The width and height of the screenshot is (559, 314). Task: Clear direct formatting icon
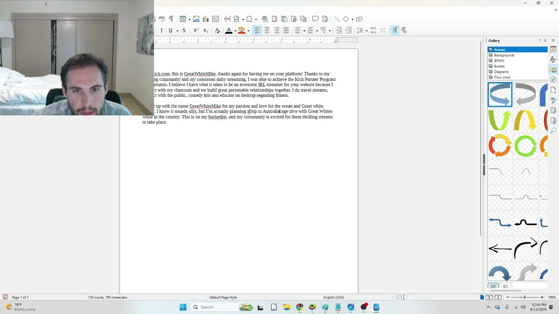click(217, 30)
